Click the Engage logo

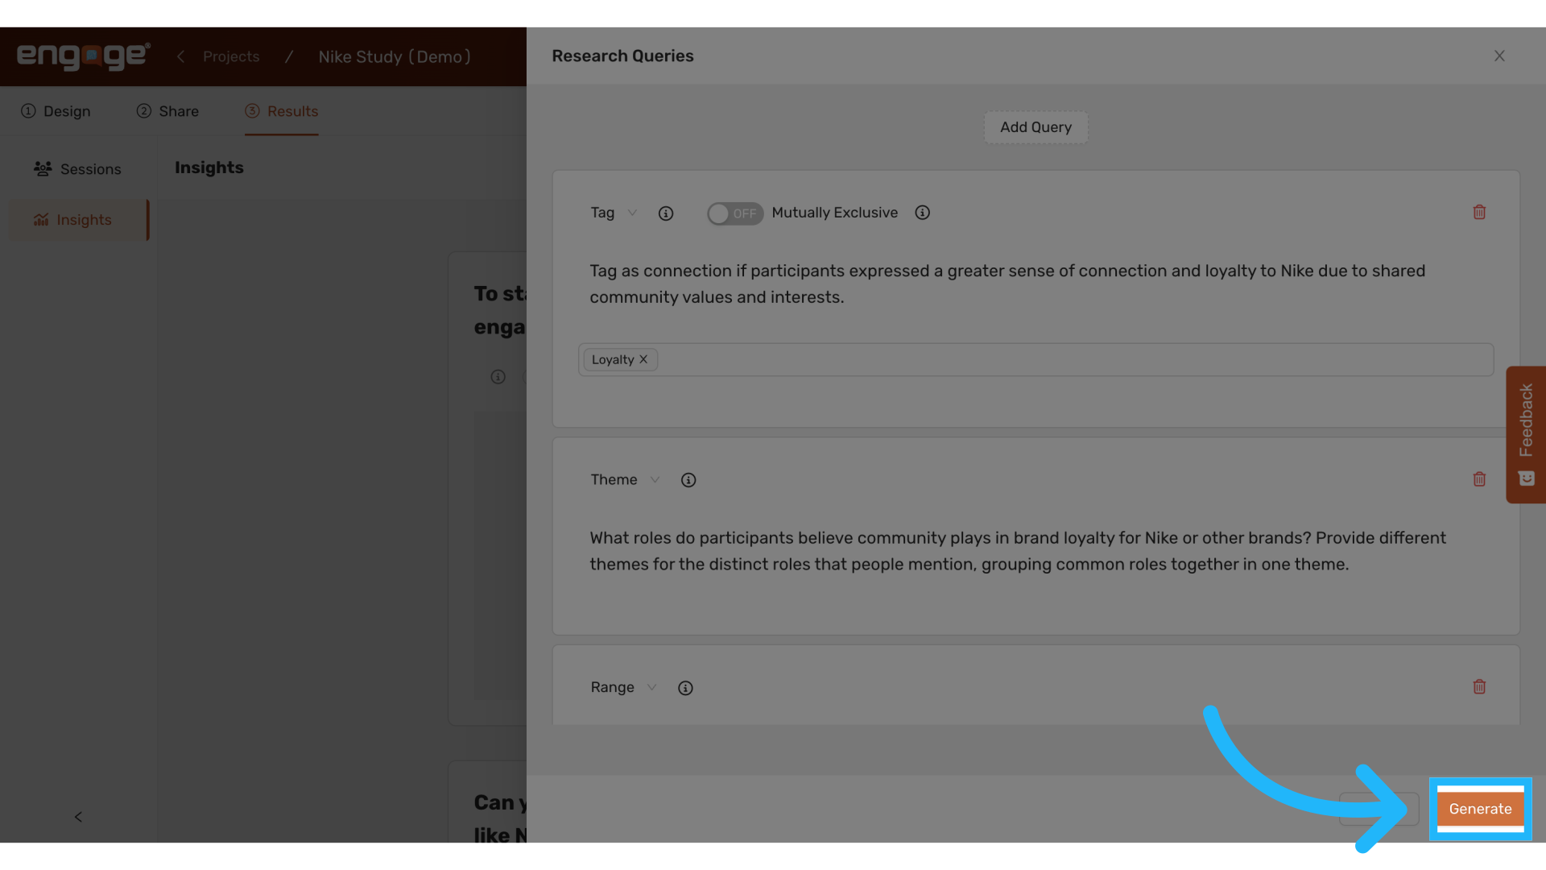point(84,56)
